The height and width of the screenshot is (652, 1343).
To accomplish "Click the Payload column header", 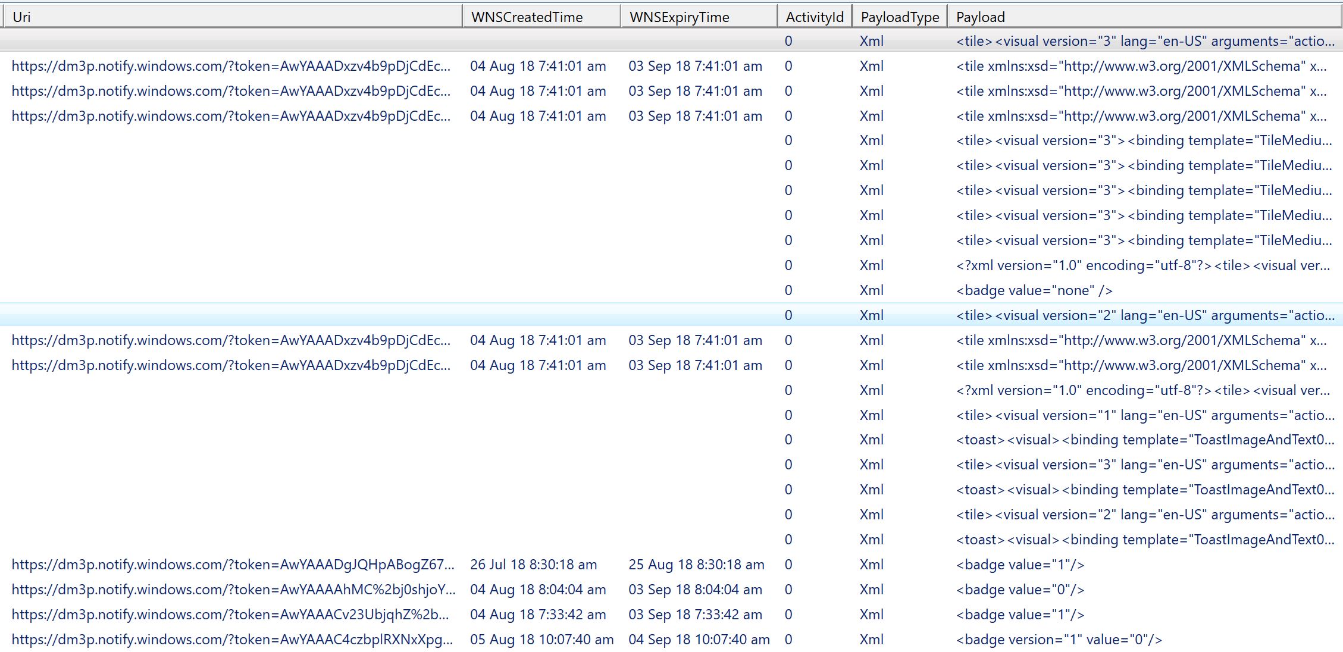I will pyautogui.click(x=980, y=17).
